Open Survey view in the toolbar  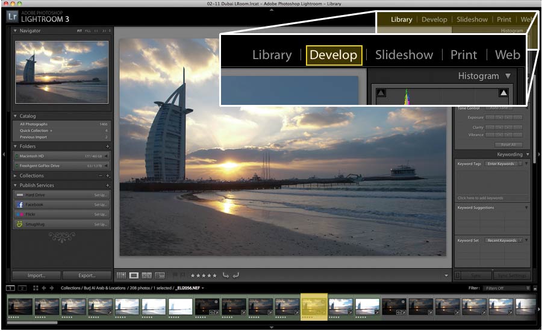160,276
